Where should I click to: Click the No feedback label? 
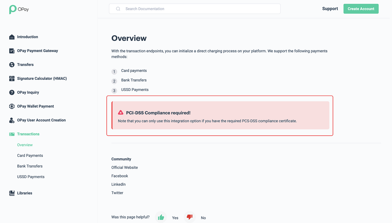tap(203, 218)
